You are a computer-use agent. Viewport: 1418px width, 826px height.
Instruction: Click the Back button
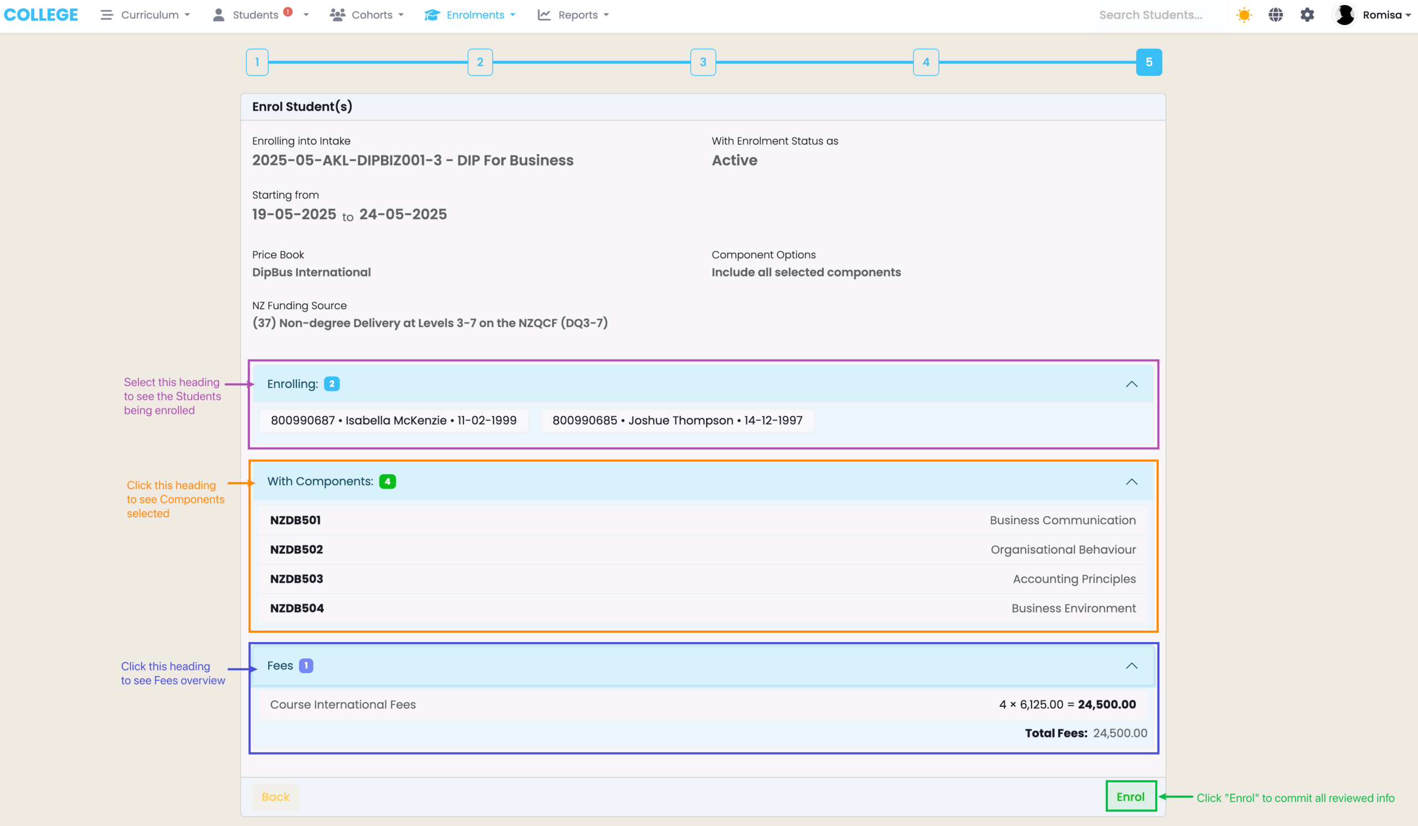tap(275, 797)
